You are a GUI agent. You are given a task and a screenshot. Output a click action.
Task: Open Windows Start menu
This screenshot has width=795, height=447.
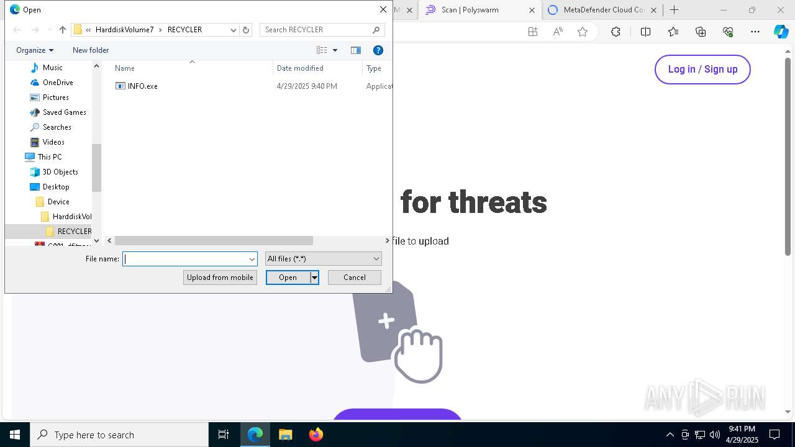coord(15,435)
